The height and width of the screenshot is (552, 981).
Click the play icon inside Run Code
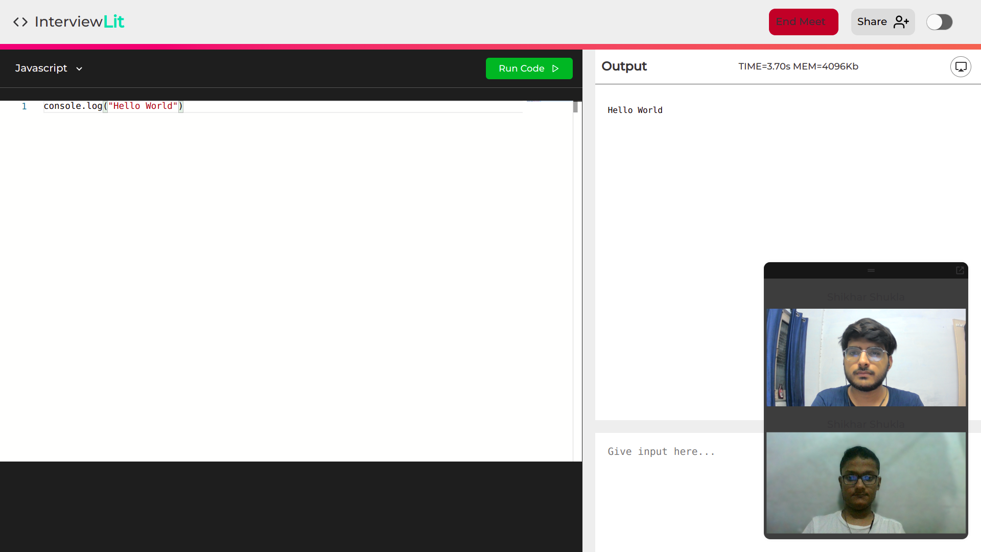556,68
